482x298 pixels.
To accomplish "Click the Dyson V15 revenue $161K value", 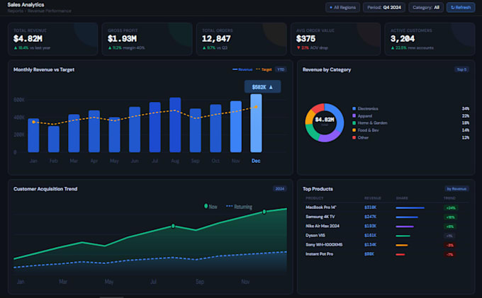I will pyautogui.click(x=371, y=236).
